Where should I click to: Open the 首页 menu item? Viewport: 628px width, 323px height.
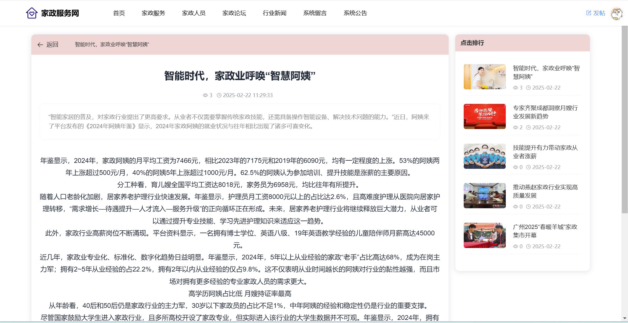119,13
